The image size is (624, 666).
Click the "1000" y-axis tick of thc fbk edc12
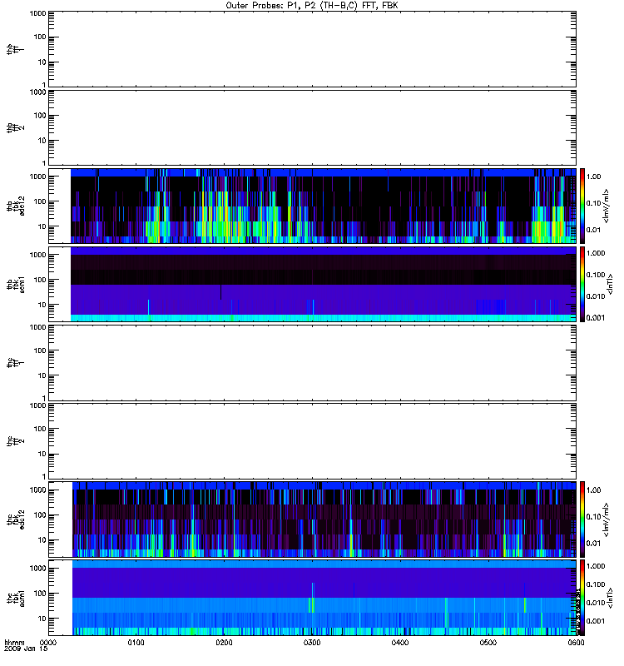pyautogui.click(x=37, y=490)
